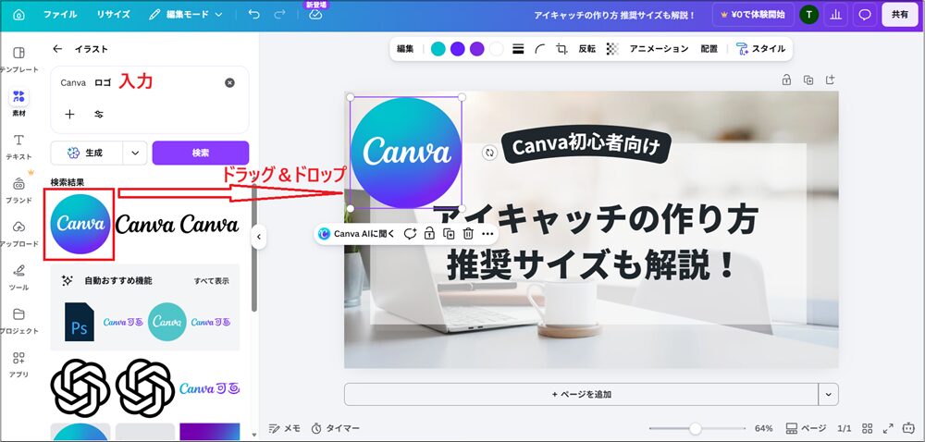This screenshot has width=925, height=442.
Task: Open the transparency checkerboard icon
Action: [x=612, y=49]
